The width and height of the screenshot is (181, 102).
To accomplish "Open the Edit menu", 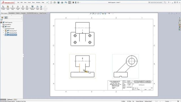I will (x=21, y=3).
